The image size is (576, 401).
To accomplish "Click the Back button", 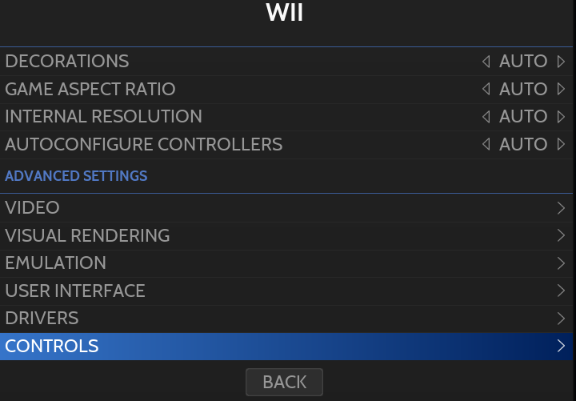I will tap(284, 382).
